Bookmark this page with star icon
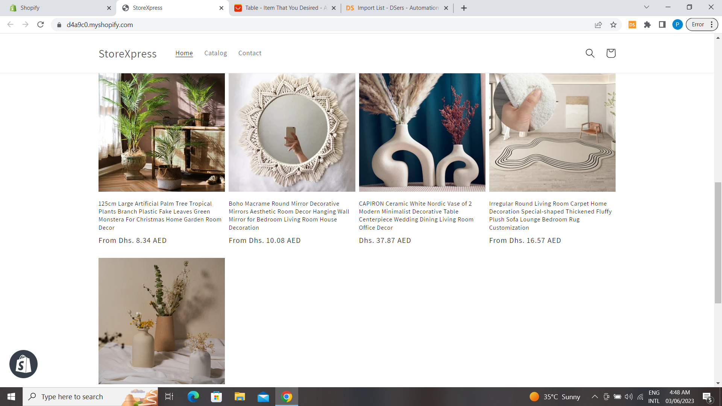 click(613, 25)
